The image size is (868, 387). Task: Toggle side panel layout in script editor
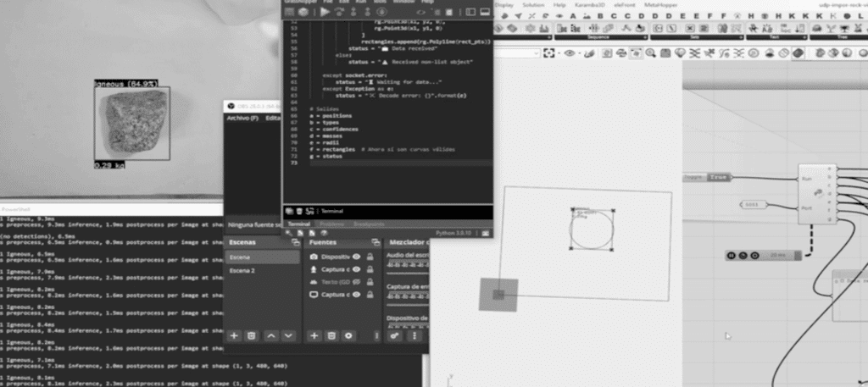click(470, 12)
